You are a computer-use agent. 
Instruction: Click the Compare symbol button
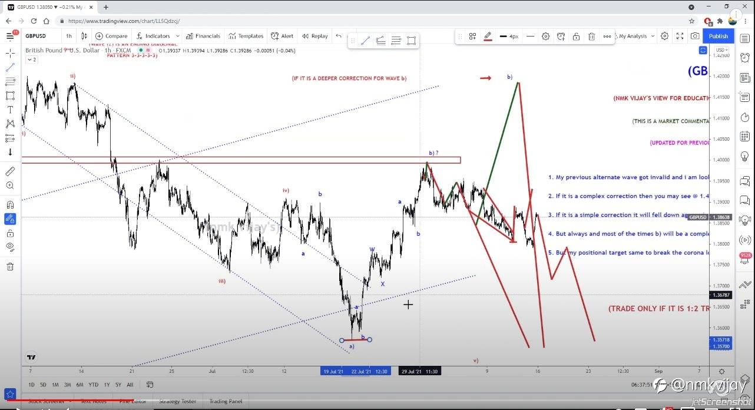pos(111,36)
